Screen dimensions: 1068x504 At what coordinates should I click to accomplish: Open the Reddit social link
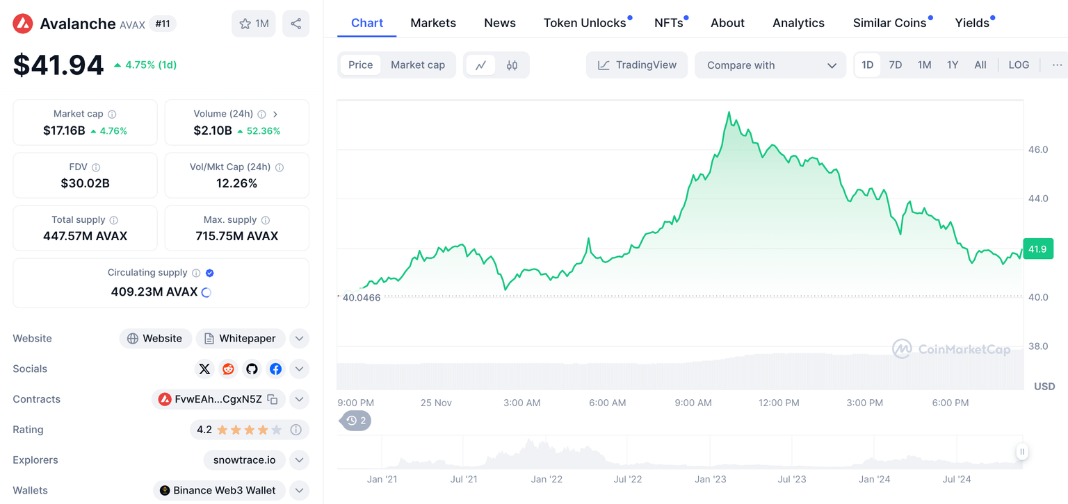pos(228,369)
